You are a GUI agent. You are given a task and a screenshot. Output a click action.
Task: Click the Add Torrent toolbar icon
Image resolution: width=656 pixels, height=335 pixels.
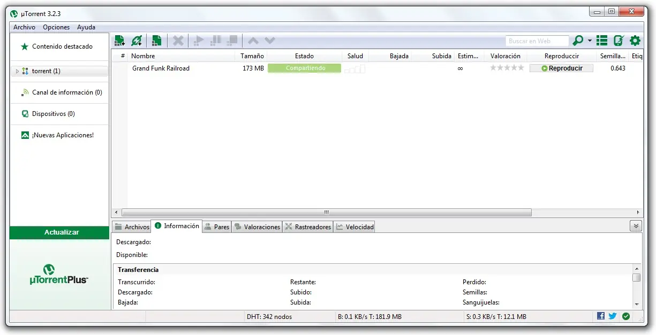pyautogui.click(x=119, y=41)
